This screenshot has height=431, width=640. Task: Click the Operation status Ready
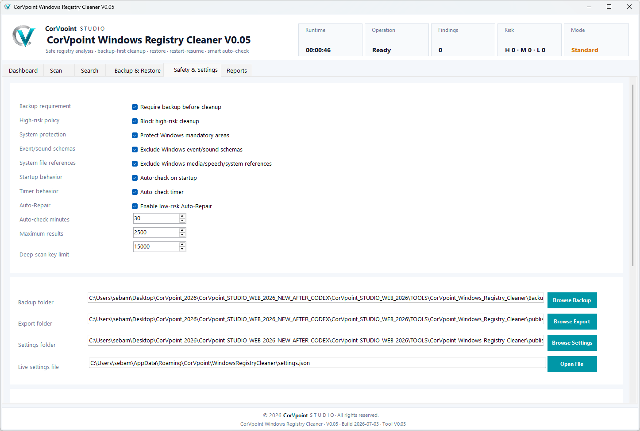(x=382, y=50)
